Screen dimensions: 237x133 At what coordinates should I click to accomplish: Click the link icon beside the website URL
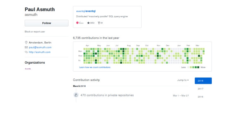(26, 52)
